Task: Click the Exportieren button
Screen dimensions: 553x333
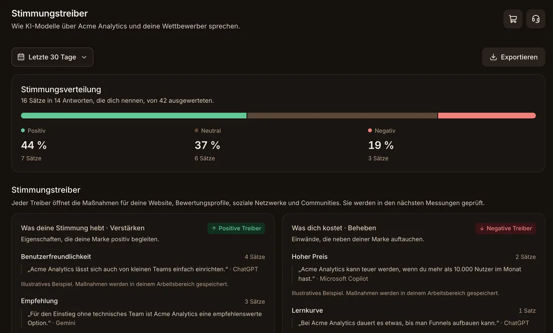Action: point(514,57)
